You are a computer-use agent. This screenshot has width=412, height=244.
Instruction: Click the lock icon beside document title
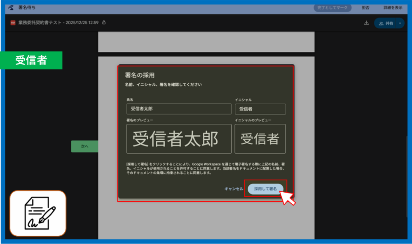pyautogui.click(x=104, y=23)
